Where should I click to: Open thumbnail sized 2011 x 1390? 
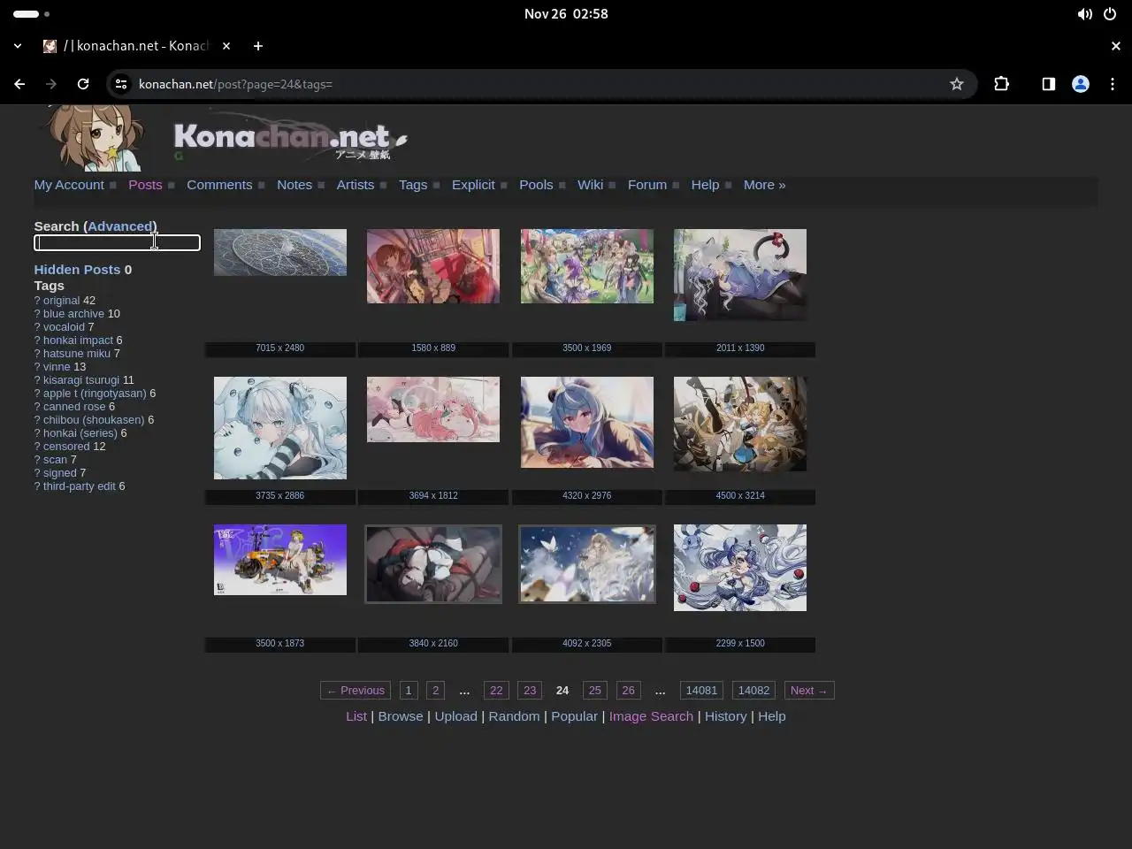pos(740,275)
